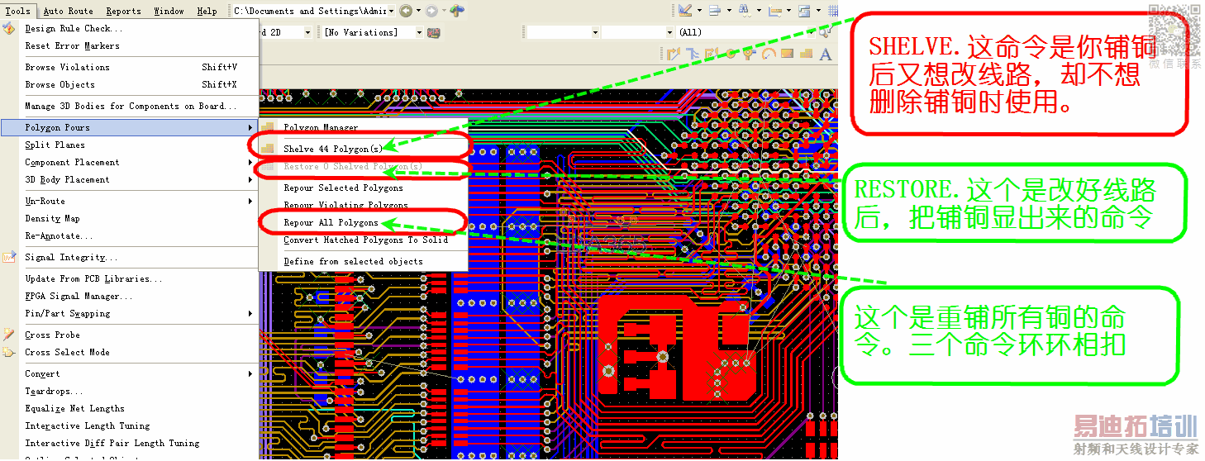This screenshot has width=1205, height=461.
Task: Click Signal Integrity menu icon
Action: (9, 258)
